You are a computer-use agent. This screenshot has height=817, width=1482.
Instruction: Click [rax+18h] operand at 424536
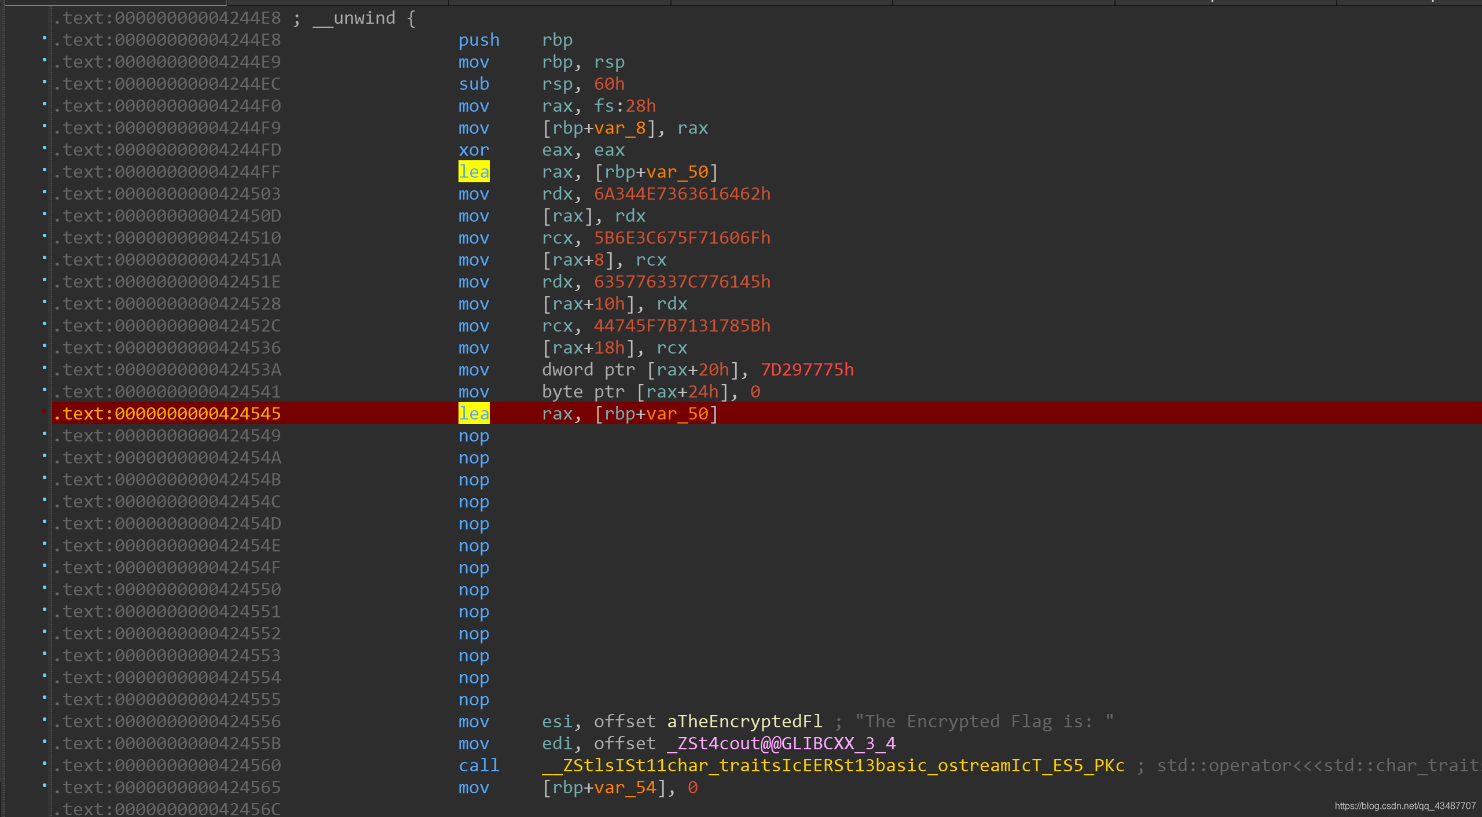(x=588, y=348)
